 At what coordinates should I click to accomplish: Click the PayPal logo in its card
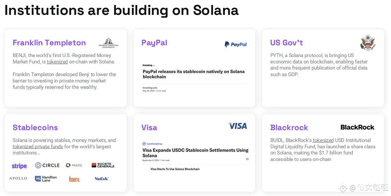[x=236, y=44]
